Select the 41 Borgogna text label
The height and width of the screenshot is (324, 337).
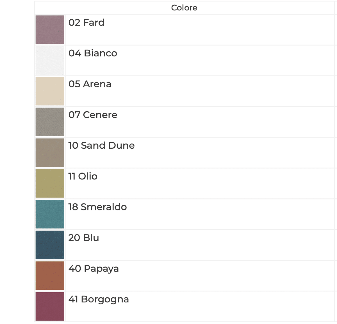click(99, 300)
